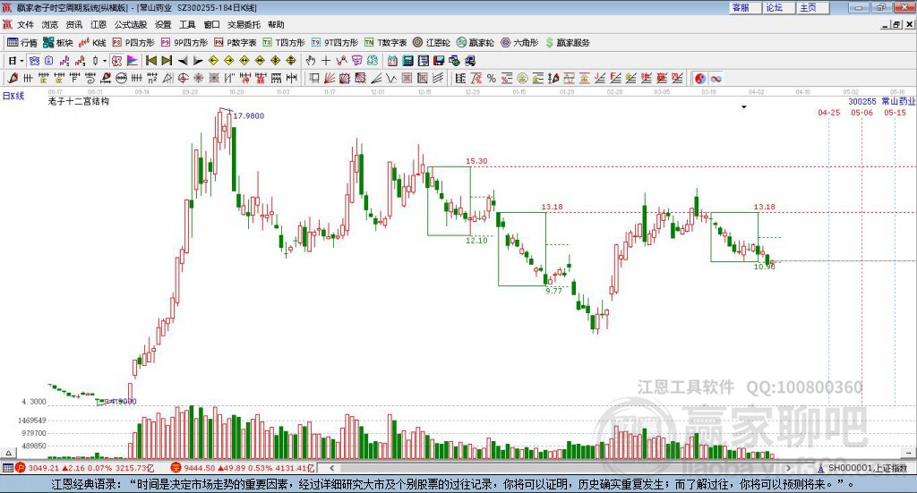Click the 主页 button in the title bar
Screen dimensions: 917x493
813,7
